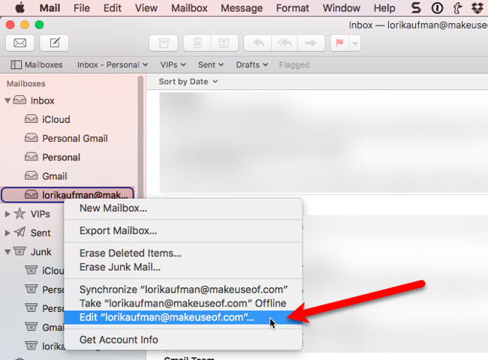Expand the Sent disclosure triangle
The width and height of the screenshot is (488, 360).
coord(8,232)
